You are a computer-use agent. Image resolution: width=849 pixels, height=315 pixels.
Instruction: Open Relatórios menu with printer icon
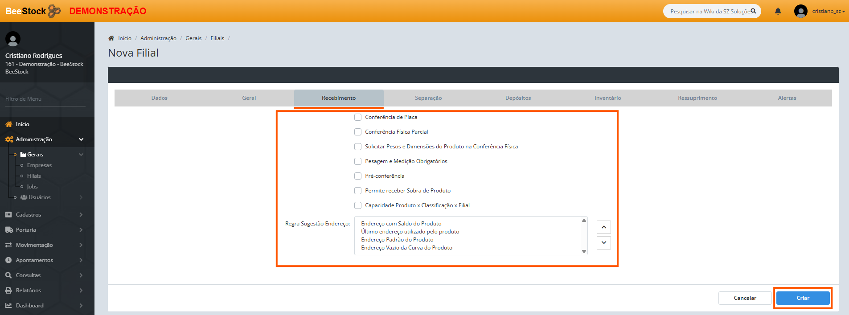click(9, 290)
